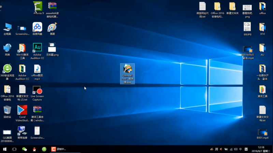Open the taskbar clock and calendar
Viewport: 273px width, 153px height.
pos(261,149)
